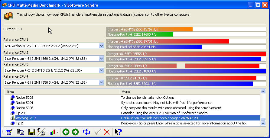Click 'Optimisation Override has been engaged' text
The width and height of the screenshot is (270, 138).
click(160, 118)
